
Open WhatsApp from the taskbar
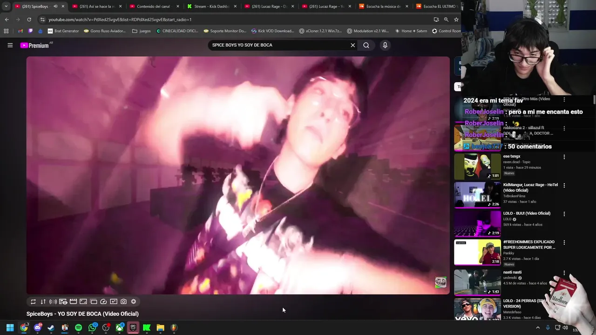coord(92,328)
